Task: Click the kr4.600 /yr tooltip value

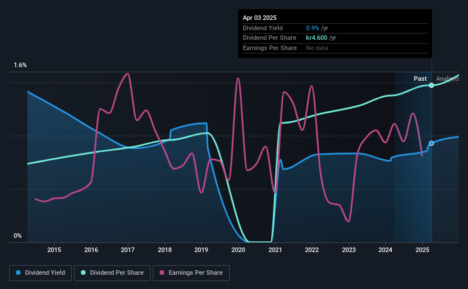Action: (321, 38)
